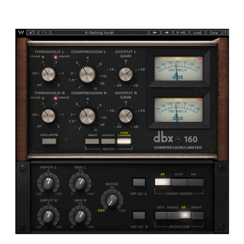Click the dbx 160 power indicator
The height and width of the screenshot is (244, 244).
pyautogui.click(x=178, y=140)
